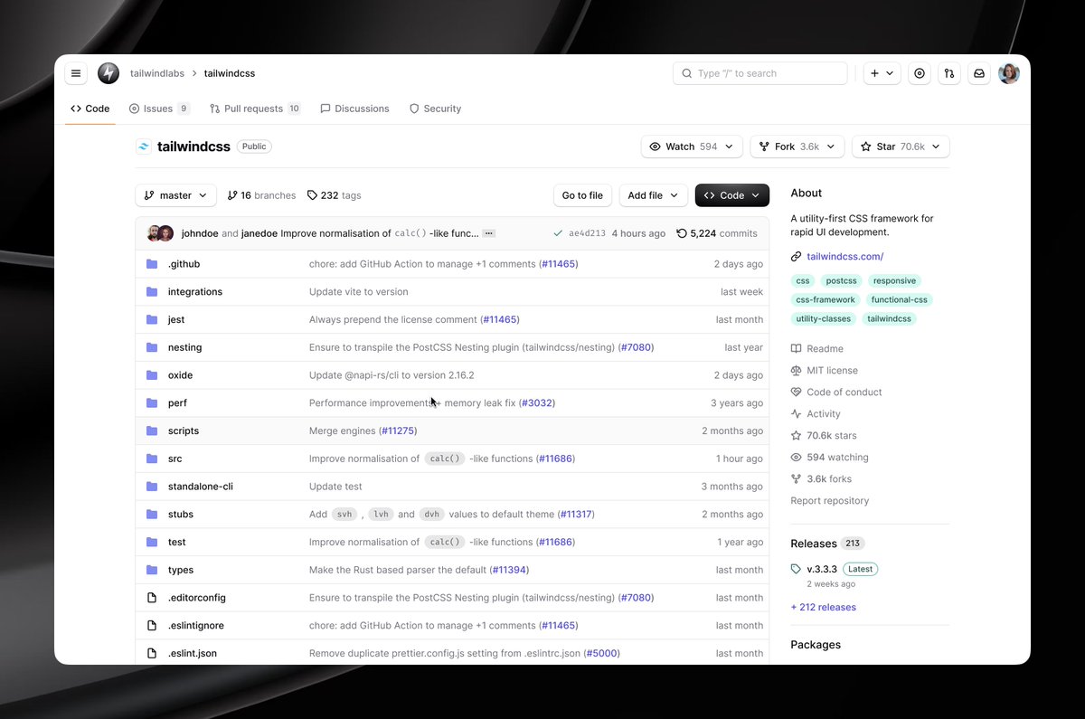Viewport: 1085px width, 719px height.
Task: Click the commit history clock icon
Action: pyautogui.click(x=682, y=233)
